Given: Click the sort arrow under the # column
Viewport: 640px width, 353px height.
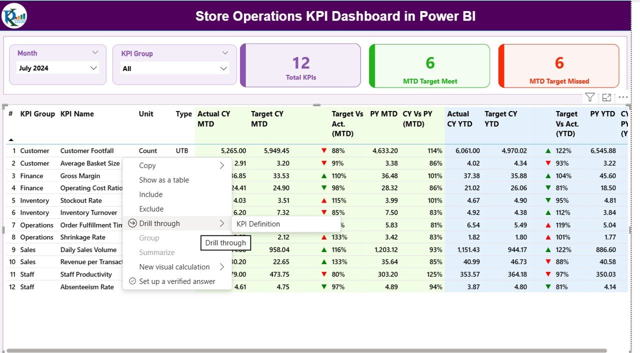Looking at the screenshot, I should (x=11, y=140).
